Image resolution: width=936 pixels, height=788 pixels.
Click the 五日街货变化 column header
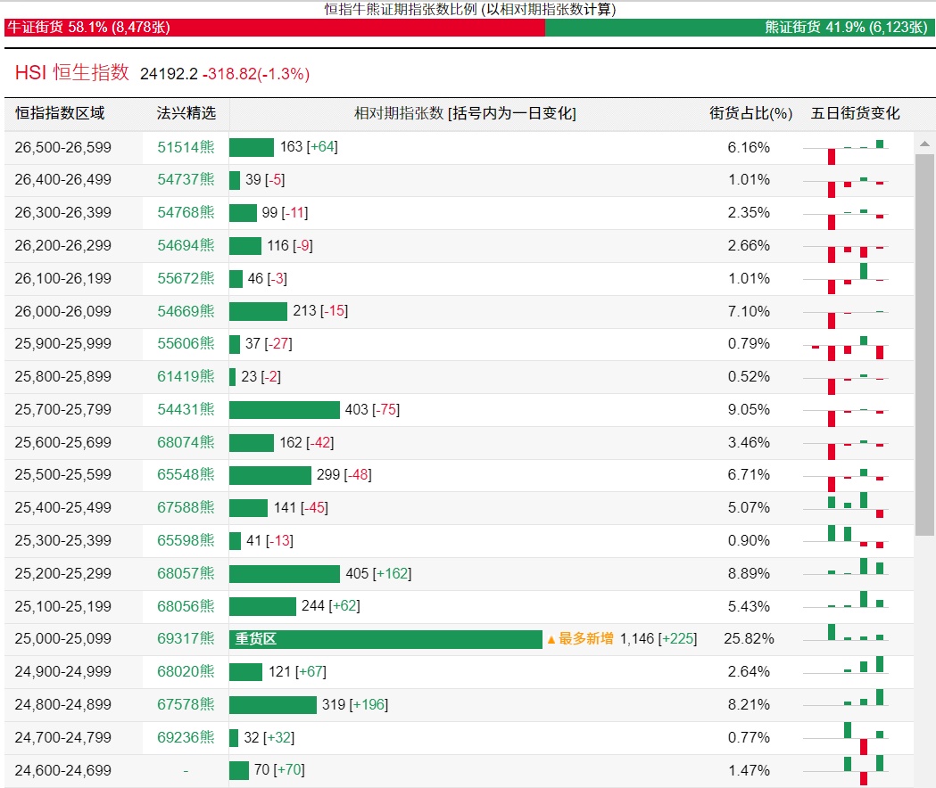point(855,113)
